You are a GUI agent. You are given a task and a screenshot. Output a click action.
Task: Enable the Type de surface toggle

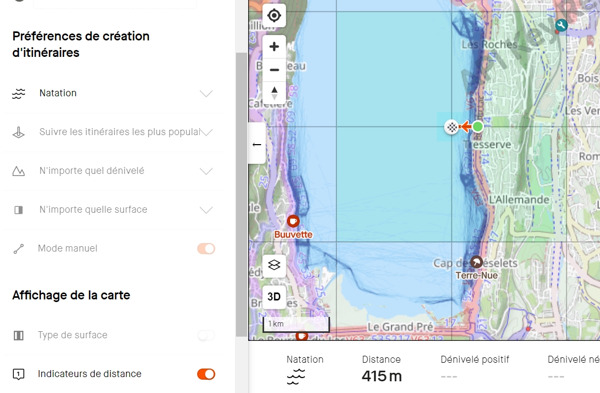pos(206,335)
